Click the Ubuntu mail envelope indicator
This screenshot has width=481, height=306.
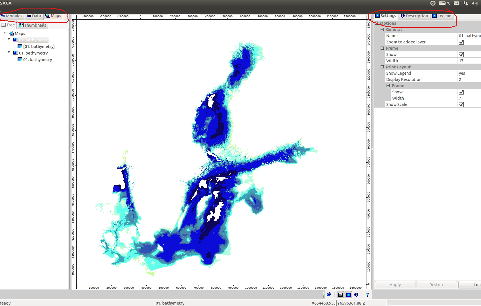[456, 3]
